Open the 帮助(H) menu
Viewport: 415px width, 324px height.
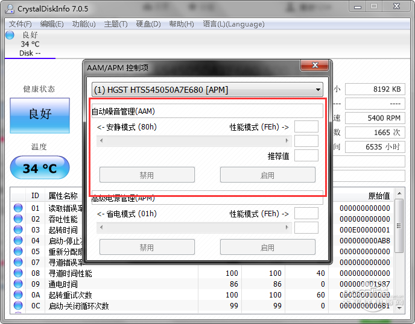tap(182, 24)
